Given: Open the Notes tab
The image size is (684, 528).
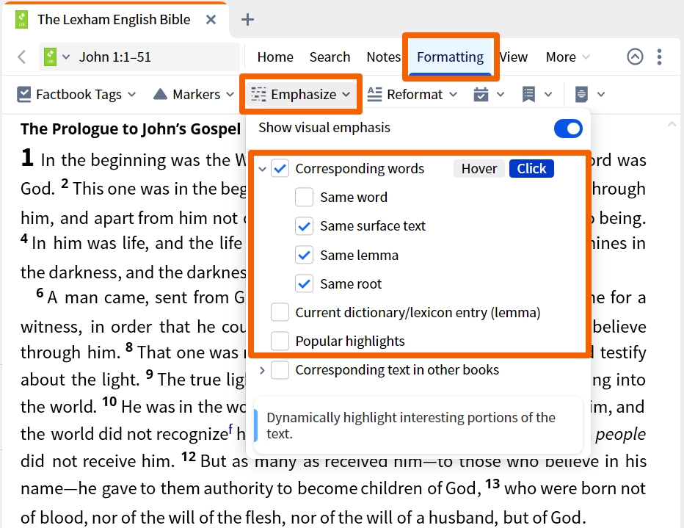Looking at the screenshot, I should [x=383, y=57].
